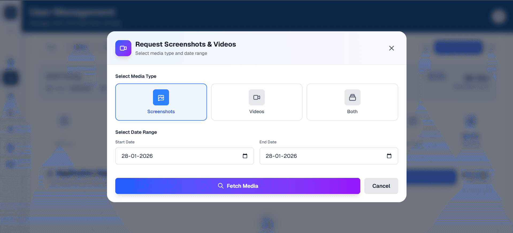Click the "Request Screenshots & Videos" title
This screenshot has width=513, height=233.
tap(186, 44)
